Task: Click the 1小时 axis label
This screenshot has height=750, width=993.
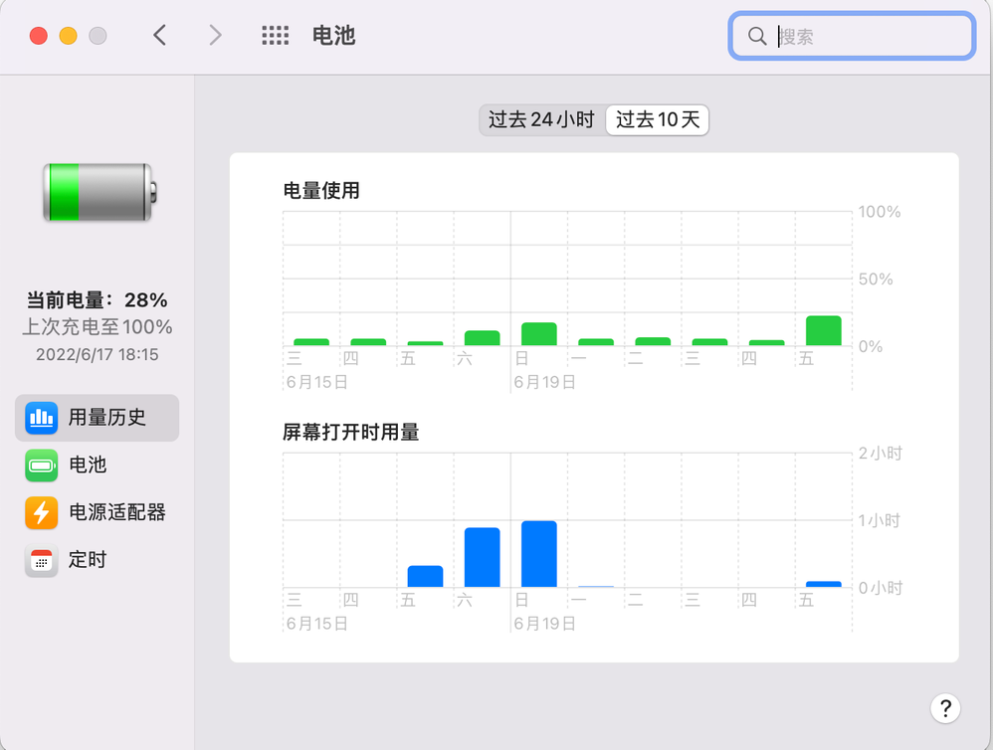Action: [x=879, y=521]
